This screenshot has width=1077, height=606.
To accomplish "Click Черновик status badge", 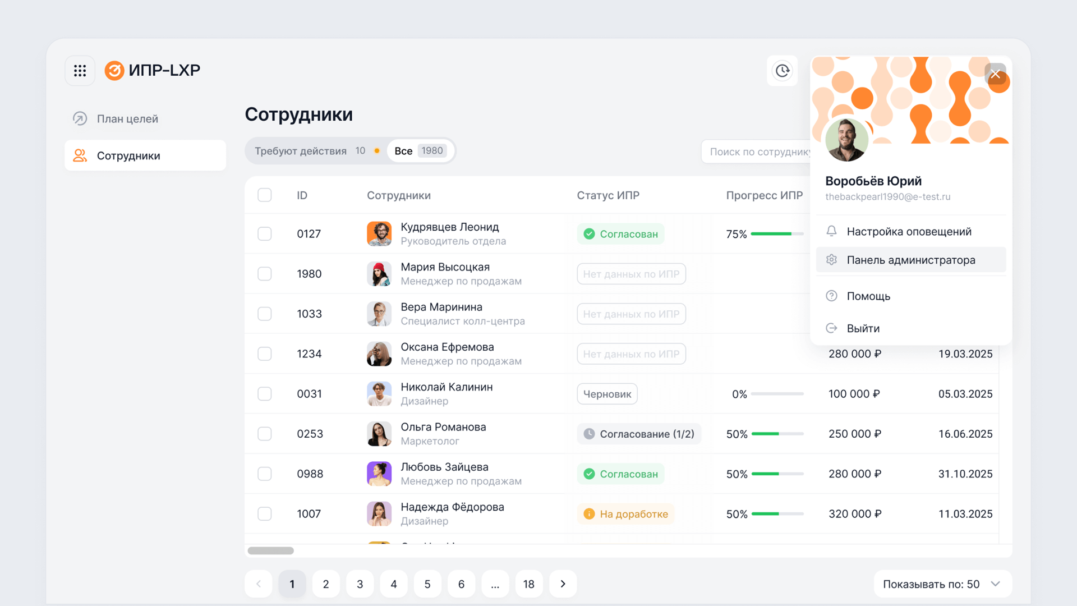I will click(607, 394).
